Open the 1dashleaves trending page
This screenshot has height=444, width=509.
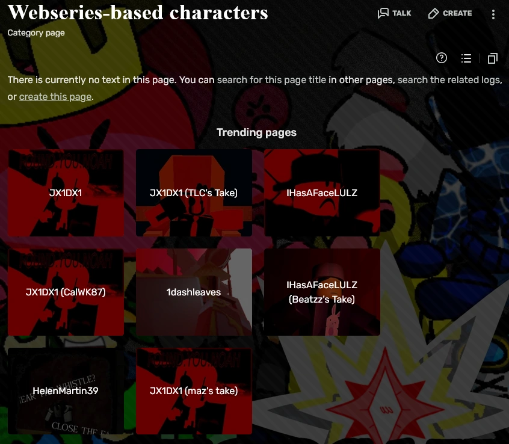tap(194, 292)
